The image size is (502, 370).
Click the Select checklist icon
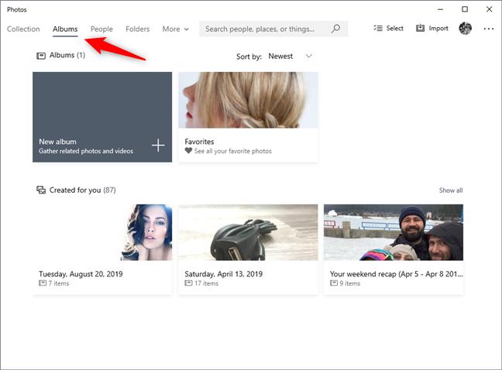coord(378,28)
